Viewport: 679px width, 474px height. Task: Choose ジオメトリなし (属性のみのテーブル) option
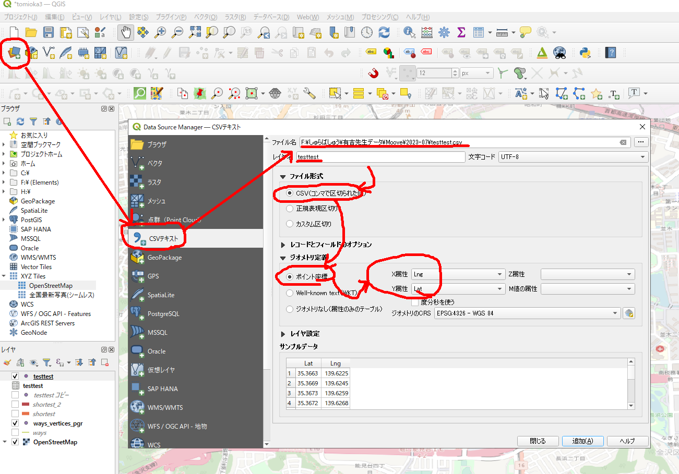(290, 309)
